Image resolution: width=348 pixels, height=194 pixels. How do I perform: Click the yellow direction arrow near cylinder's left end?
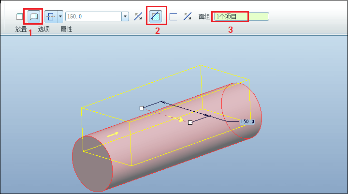tap(113, 134)
